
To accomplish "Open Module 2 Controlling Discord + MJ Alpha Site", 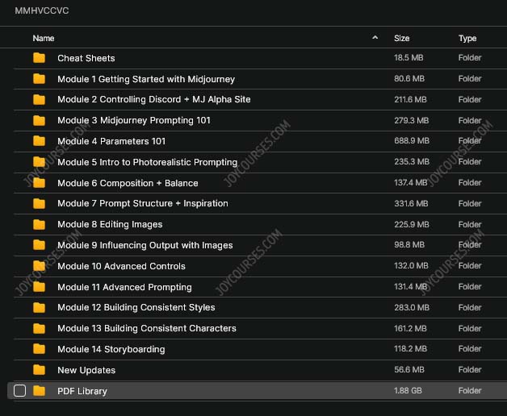I will 154,99.
